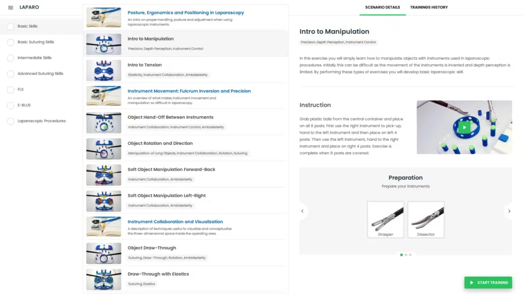Play the instruction video

[x=464, y=127]
